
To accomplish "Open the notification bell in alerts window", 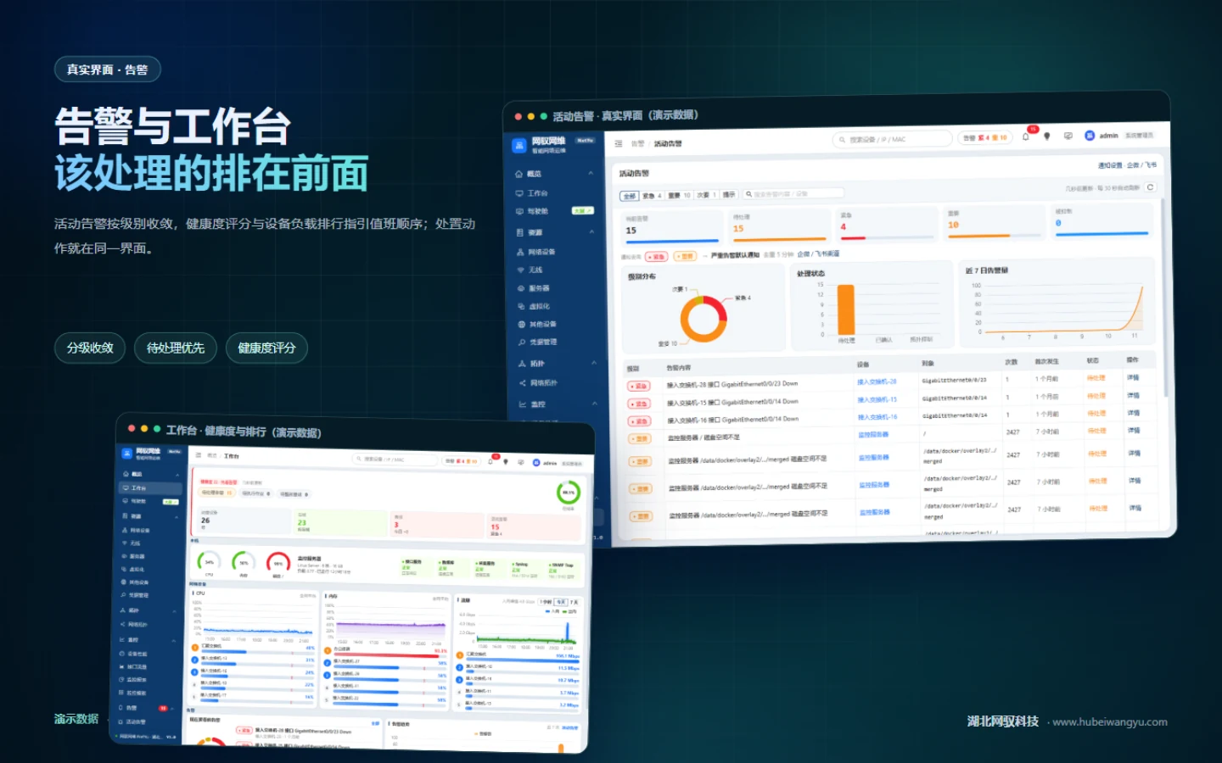I will (x=1025, y=136).
